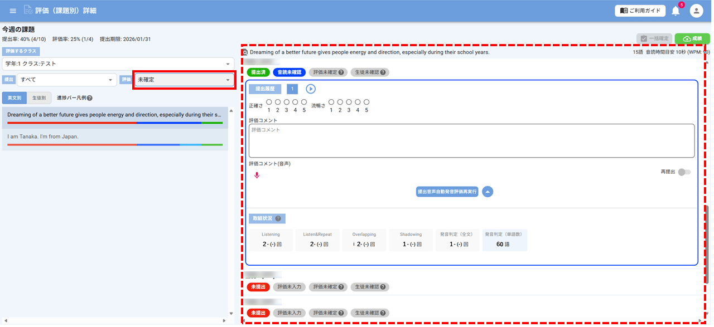The width and height of the screenshot is (714, 327).
Task: Click into the 評価コメント text area
Action: pos(471,140)
